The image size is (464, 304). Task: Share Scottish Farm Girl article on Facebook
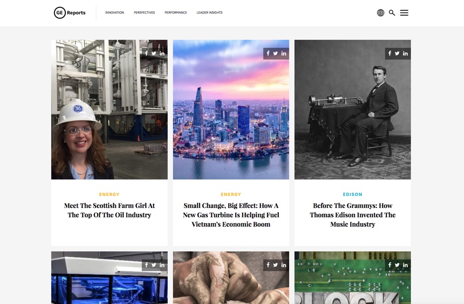pos(147,53)
